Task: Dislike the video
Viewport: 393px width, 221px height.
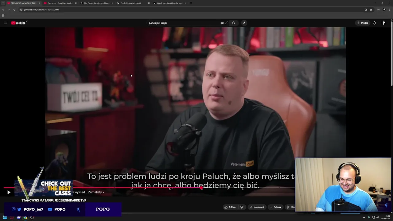Action: point(242,207)
